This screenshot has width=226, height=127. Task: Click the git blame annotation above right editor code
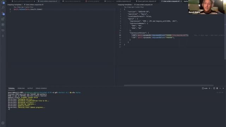coord(134,7)
